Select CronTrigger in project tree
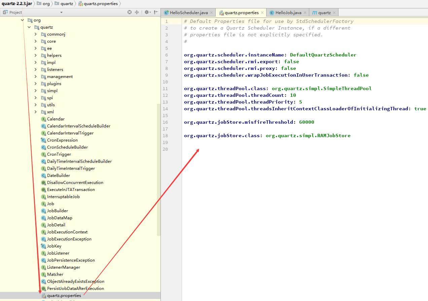 click(59, 154)
